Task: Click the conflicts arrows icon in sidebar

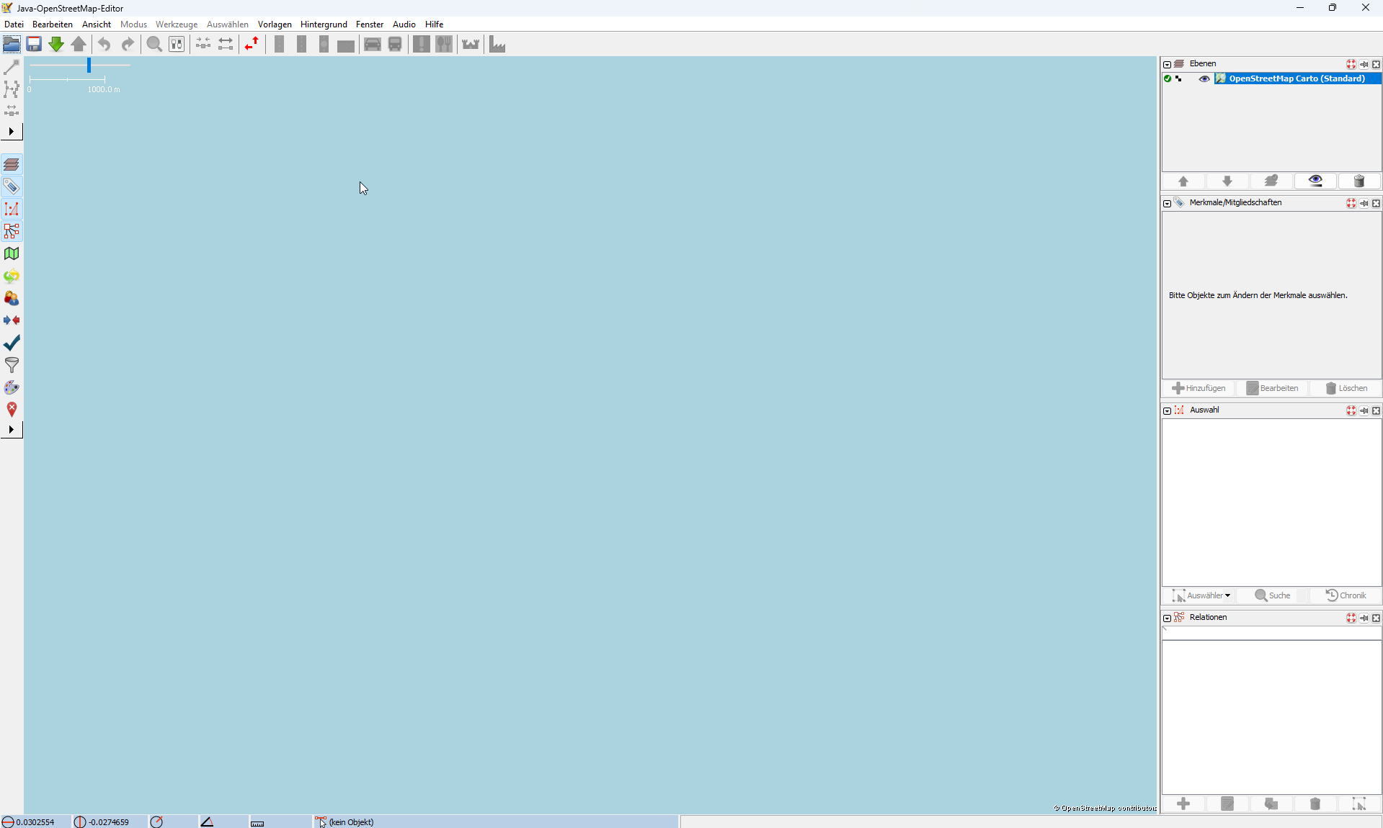Action: click(12, 320)
